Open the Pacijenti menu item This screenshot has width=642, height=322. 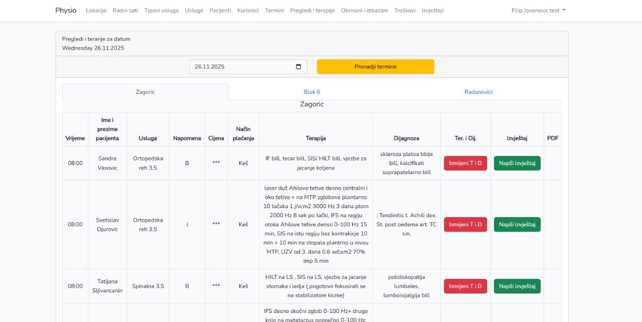[x=220, y=11]
